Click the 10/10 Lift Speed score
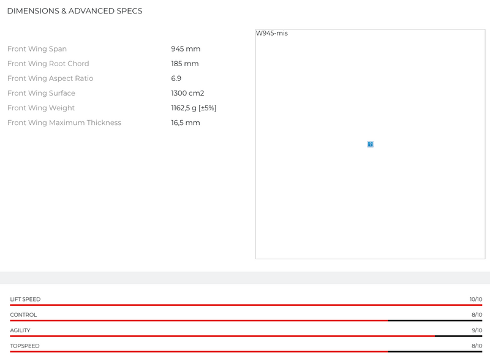Screen dimensions: 490x361 (x=476, y=299)
